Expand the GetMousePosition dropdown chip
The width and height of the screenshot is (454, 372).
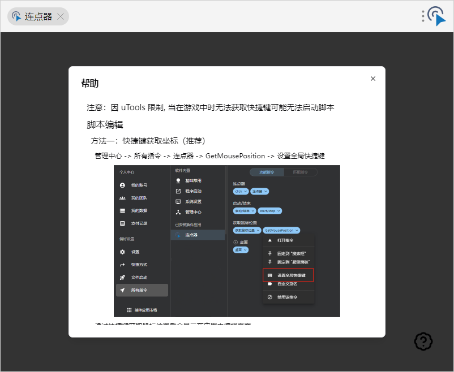click(281, 231)
